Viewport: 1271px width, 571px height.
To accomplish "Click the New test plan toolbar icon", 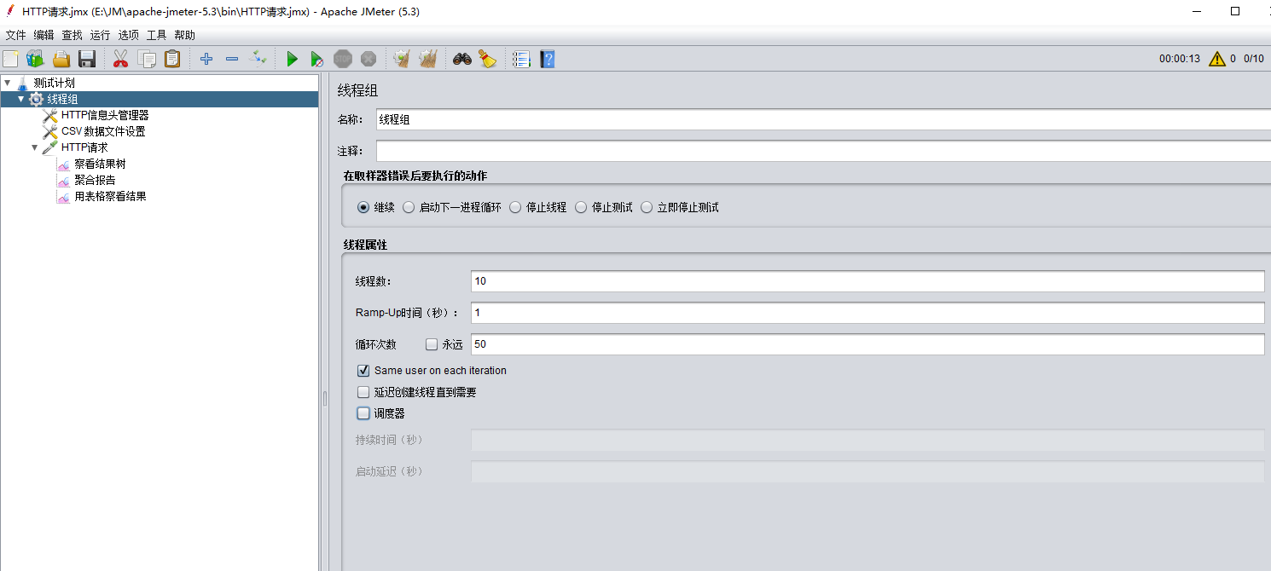I will pyautogui.click(x=10, y=59).
